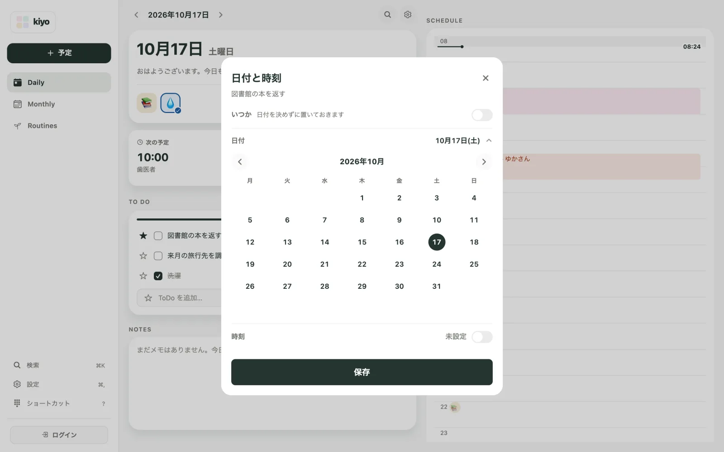Star the 図書館の本を返す todo
The width and height of the screenshot is (724, 452).
(x=143, y=235)
